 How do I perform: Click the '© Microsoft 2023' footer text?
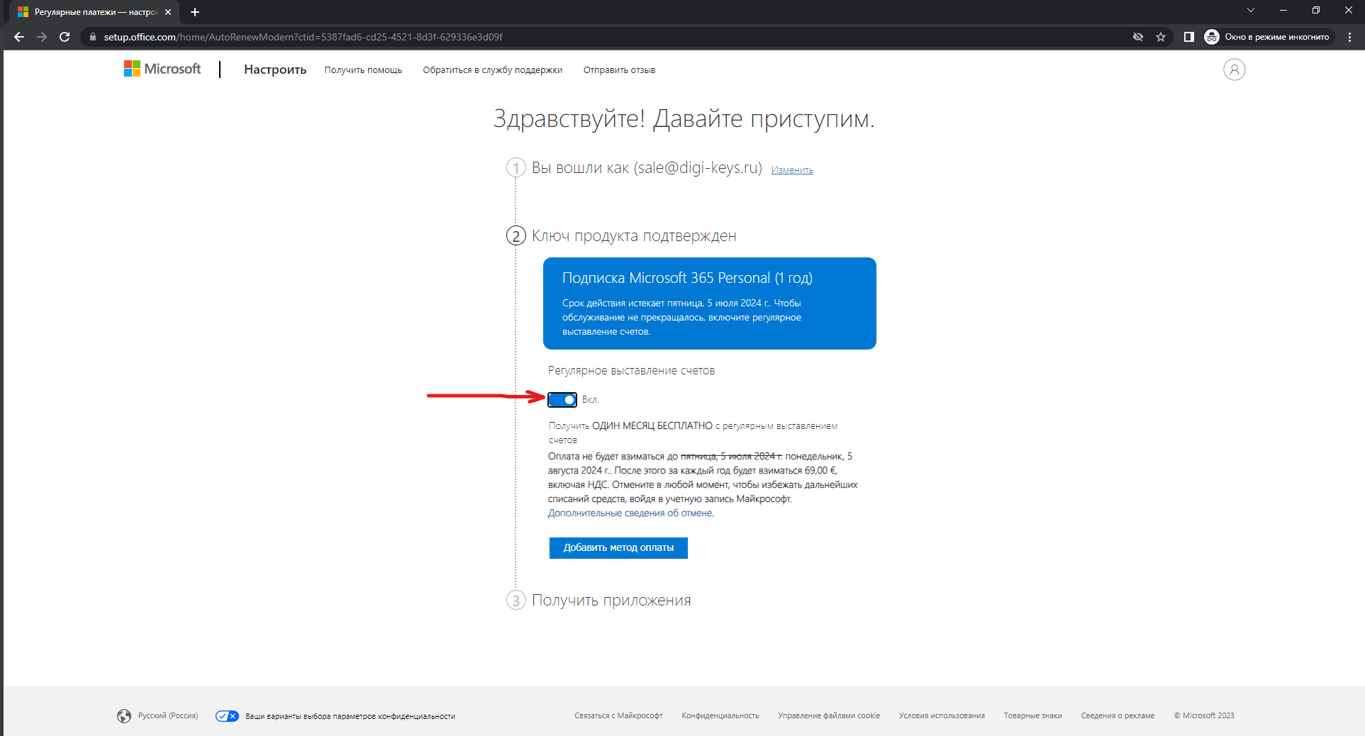[1204, 716]
